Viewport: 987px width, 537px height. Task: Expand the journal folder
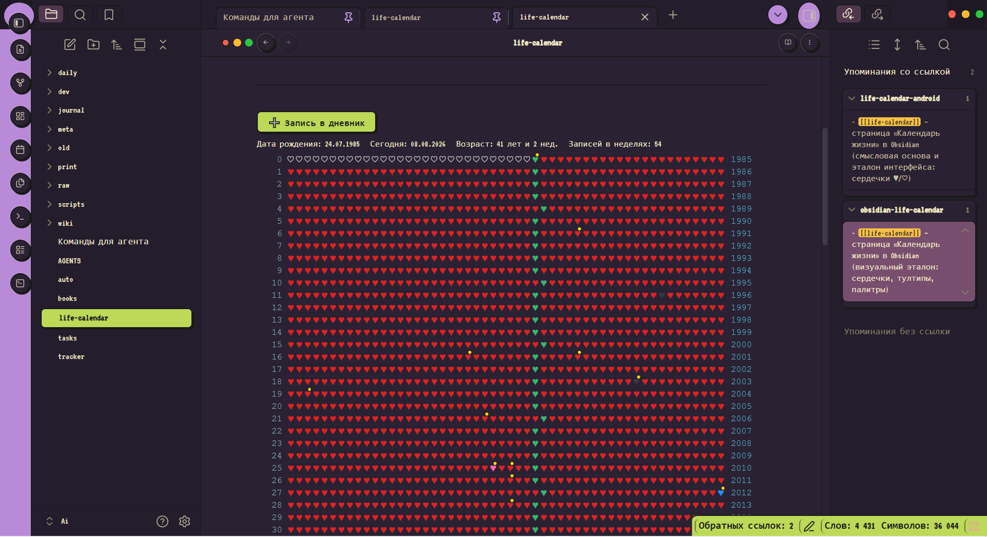(x=49, y=110)
